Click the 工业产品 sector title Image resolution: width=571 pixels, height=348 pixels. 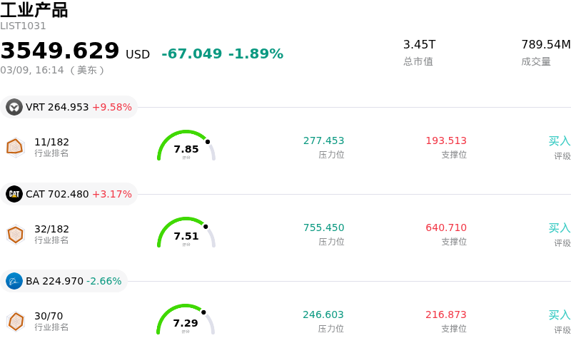pos(34,10)
